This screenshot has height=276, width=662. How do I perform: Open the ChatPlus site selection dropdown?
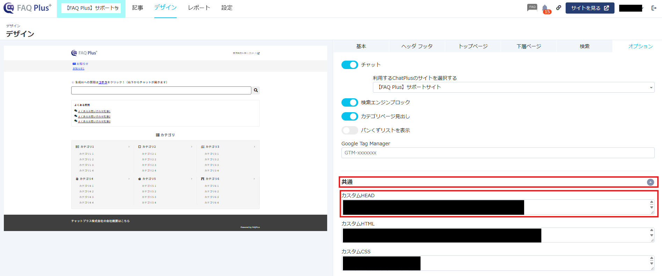click(x=514, y=87)
